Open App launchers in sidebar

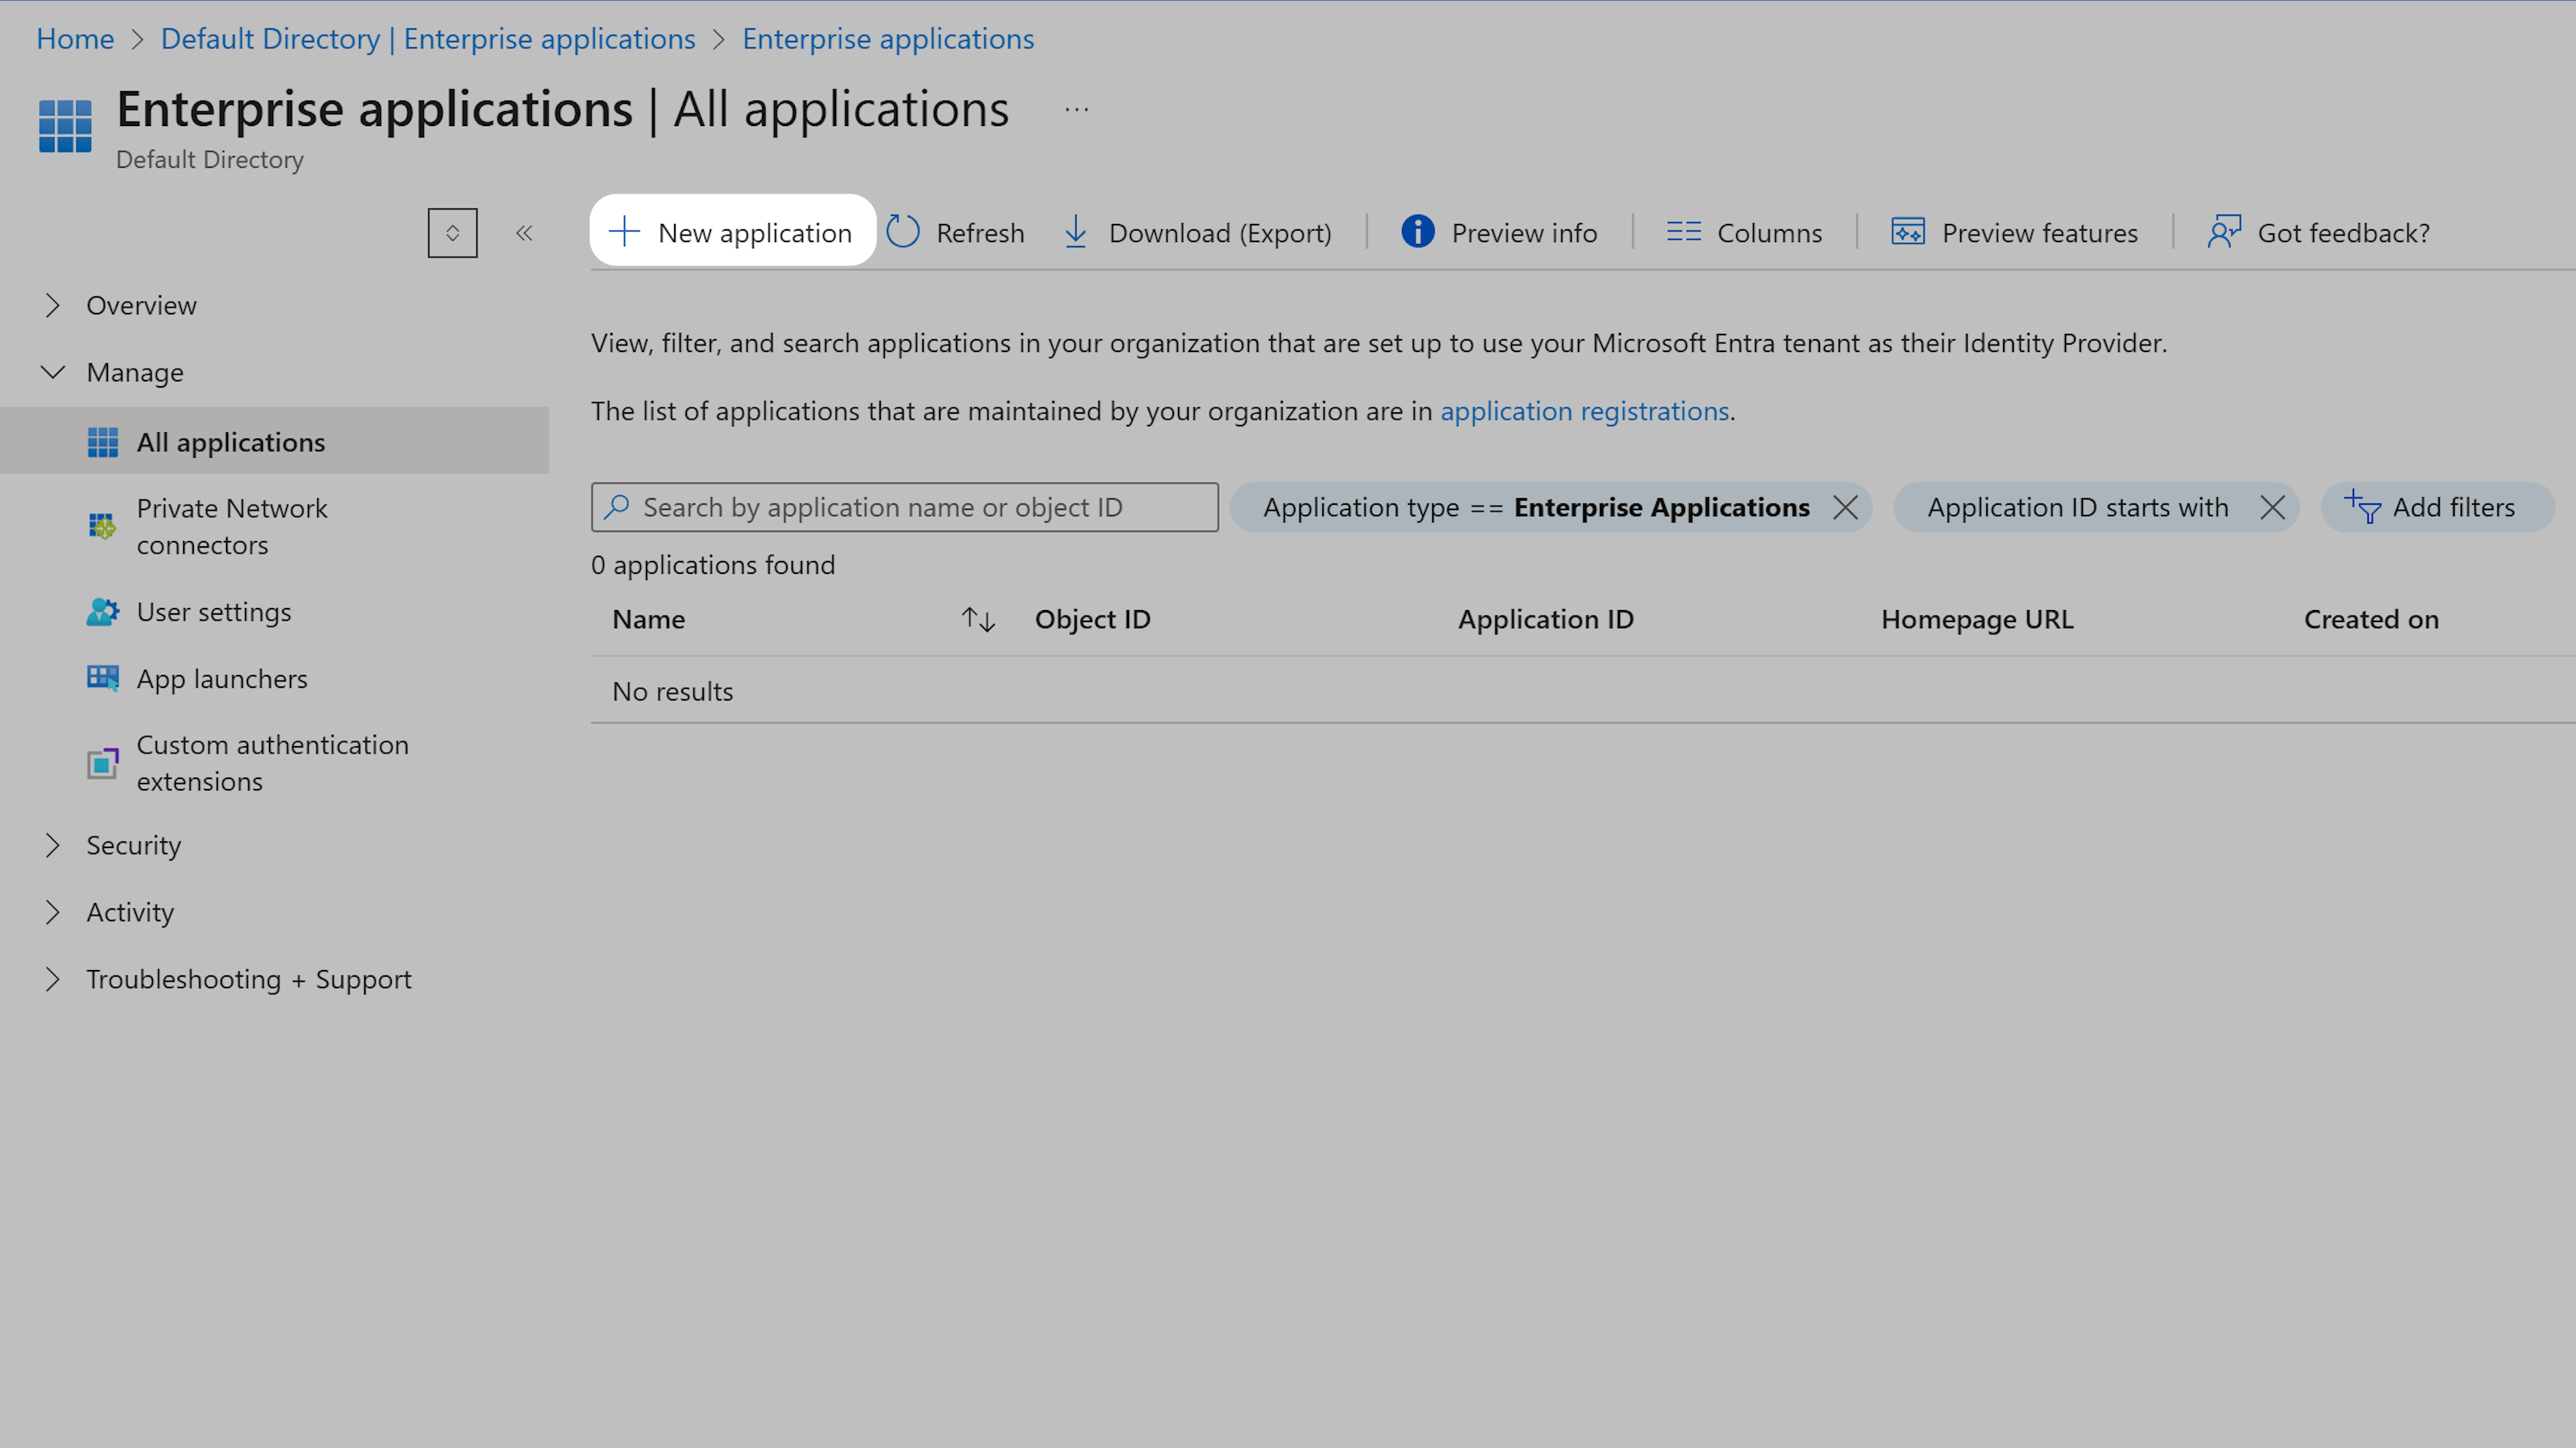275,678
